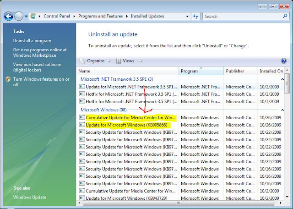Click Programs and Features breadcrumb
This screenshot has width=293, height=209.
101,16
